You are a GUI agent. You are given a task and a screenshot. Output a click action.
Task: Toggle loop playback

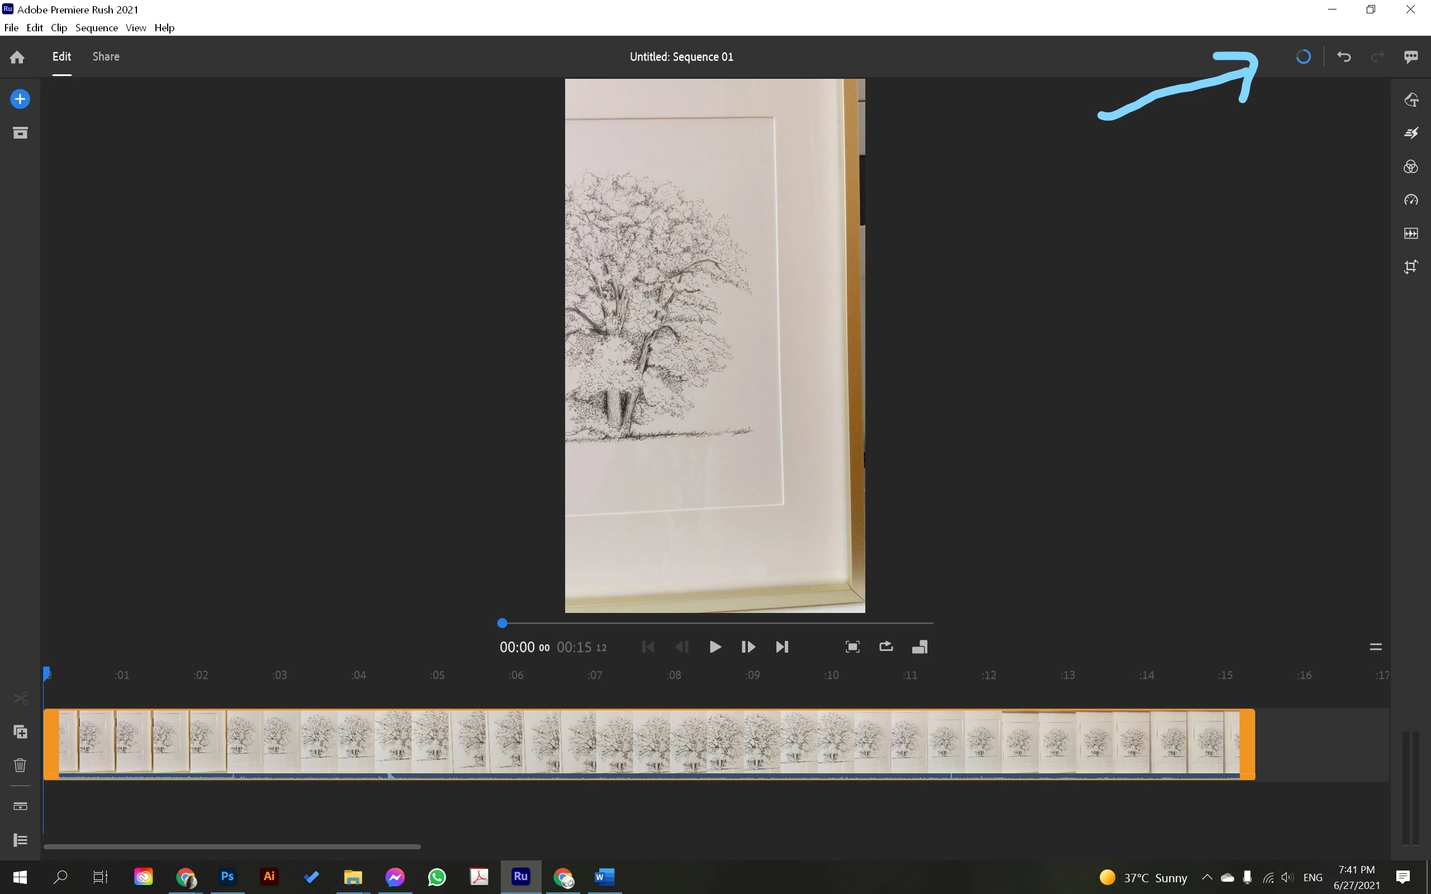886,647
